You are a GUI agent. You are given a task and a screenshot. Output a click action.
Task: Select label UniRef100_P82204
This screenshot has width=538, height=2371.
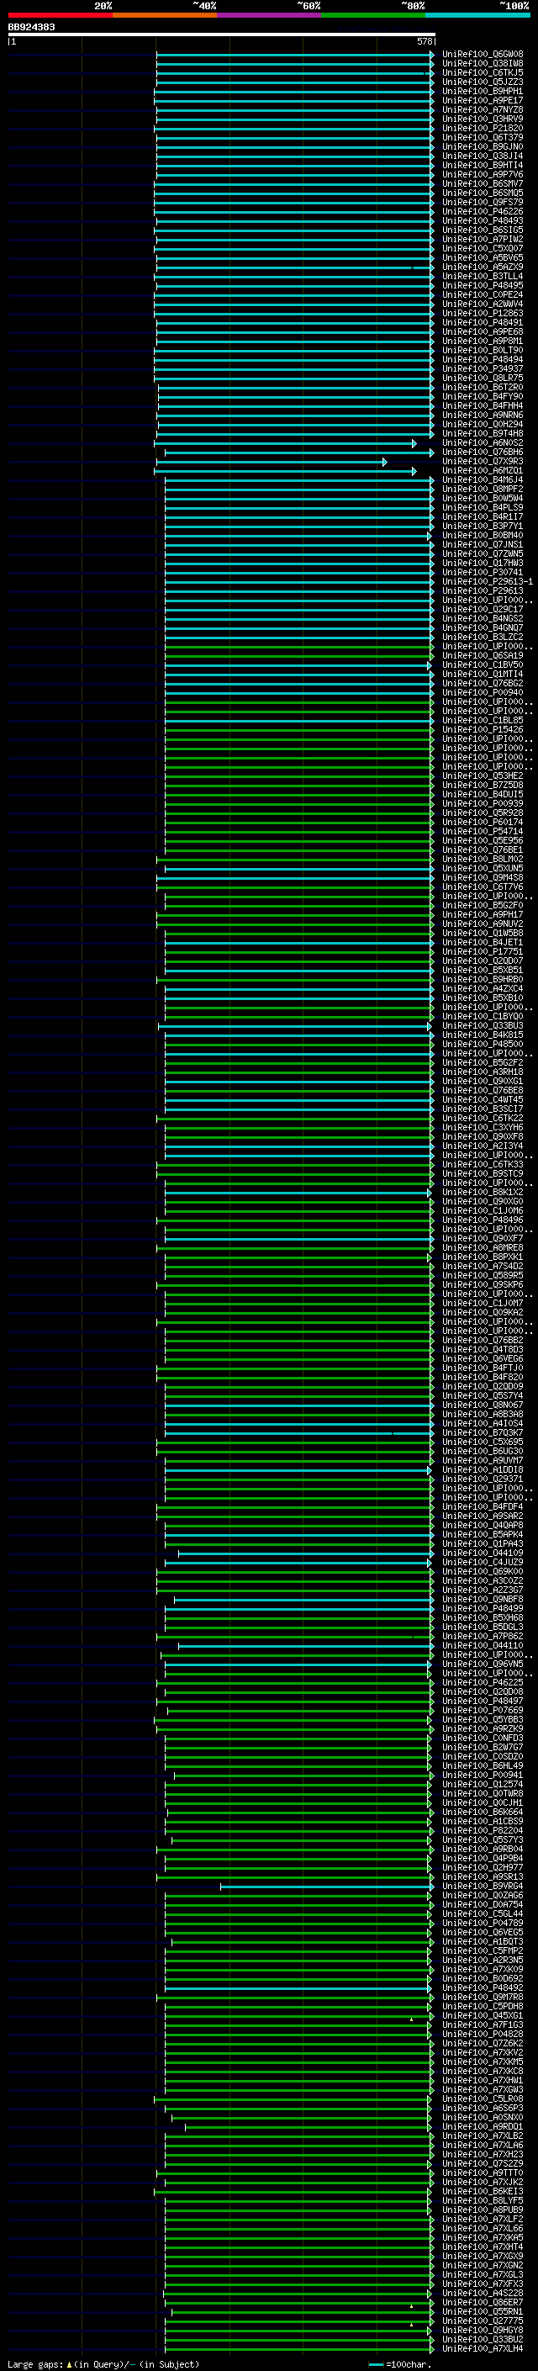pyautogui.click(x=483, y=1831)
